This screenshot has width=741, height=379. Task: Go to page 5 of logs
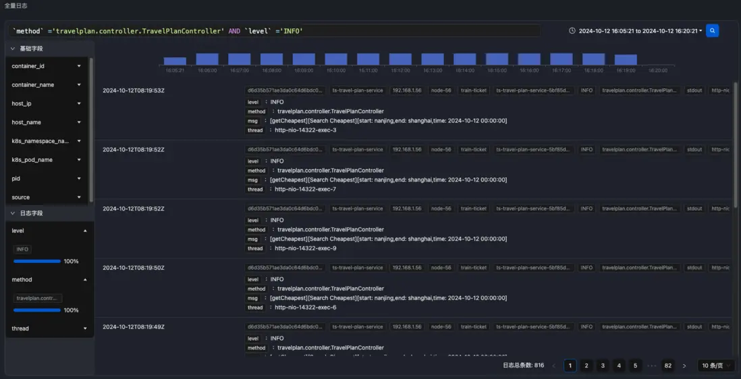(635, 366)
